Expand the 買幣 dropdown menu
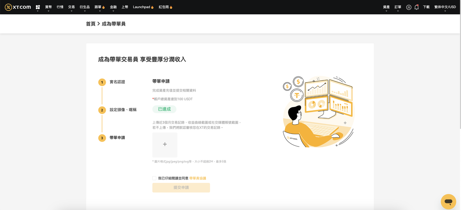The width and height of the screenshot is (461, 210). [49, 7]
